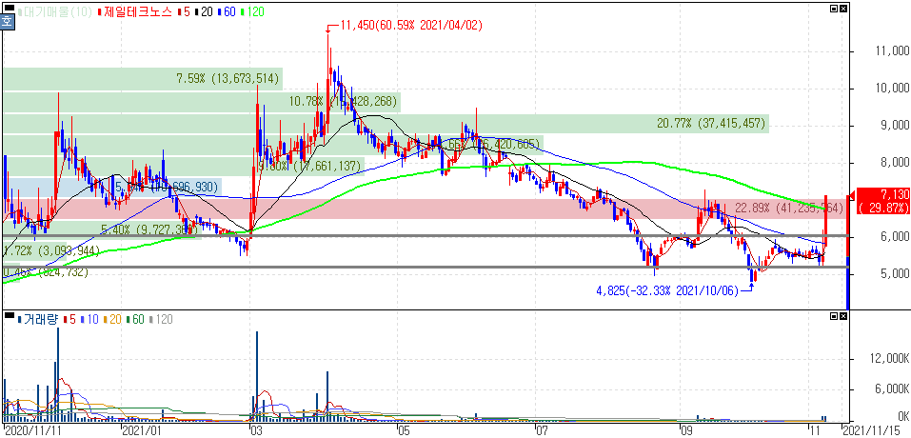Screen dimensions: 911x438
Task: Maximize the volume chart pane
Action: pos(834,316)
